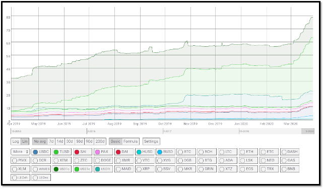Apply 30d moving average
324x189 pixels.
[x=70, y=141]
